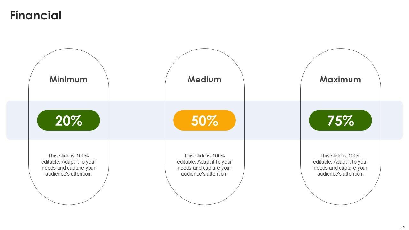This screenshot has height=230, width=409.
Task: Click the slide number 26
Action: pos(402,227)
